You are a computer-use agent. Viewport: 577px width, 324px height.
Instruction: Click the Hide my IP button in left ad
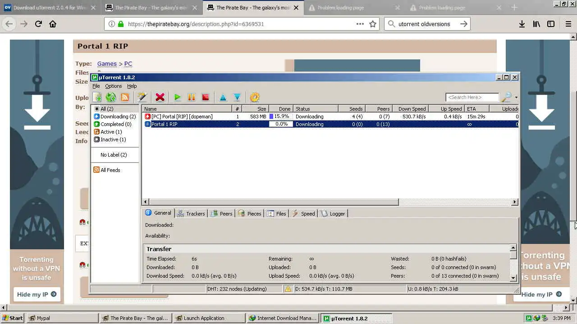[37, 294]
